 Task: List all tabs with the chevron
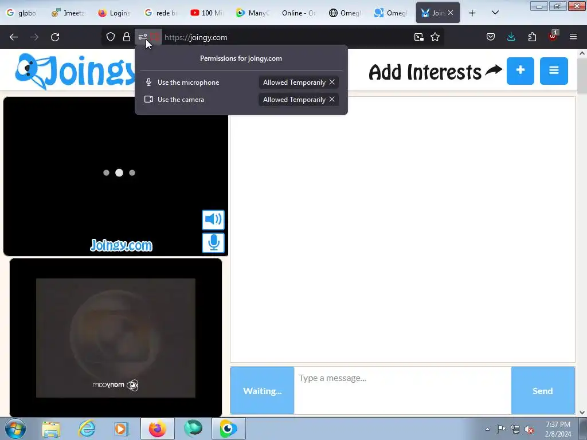click(495, 13)
